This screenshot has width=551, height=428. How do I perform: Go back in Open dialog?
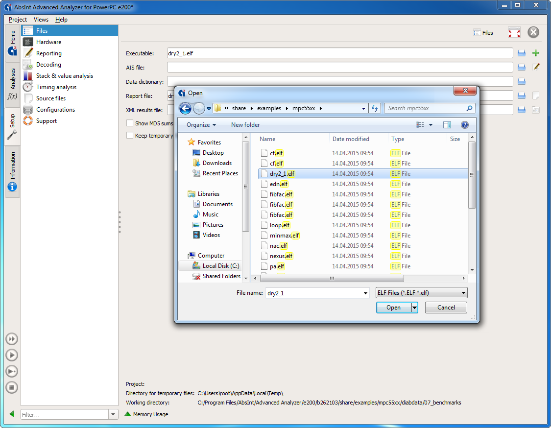[185, 108]
